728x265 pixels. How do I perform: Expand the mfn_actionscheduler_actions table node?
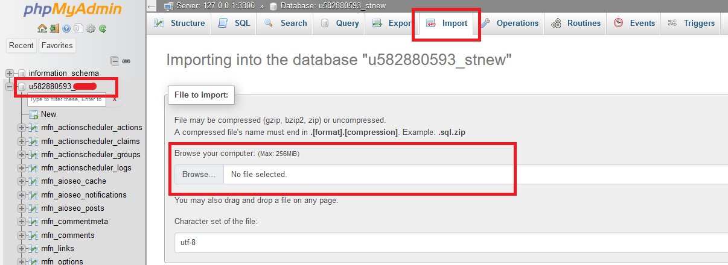click(x=22, y=128)
